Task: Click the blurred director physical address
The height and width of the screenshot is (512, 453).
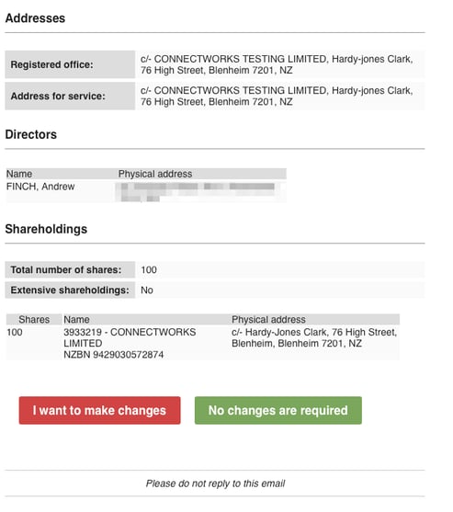Action: click(x=198, y=192)
